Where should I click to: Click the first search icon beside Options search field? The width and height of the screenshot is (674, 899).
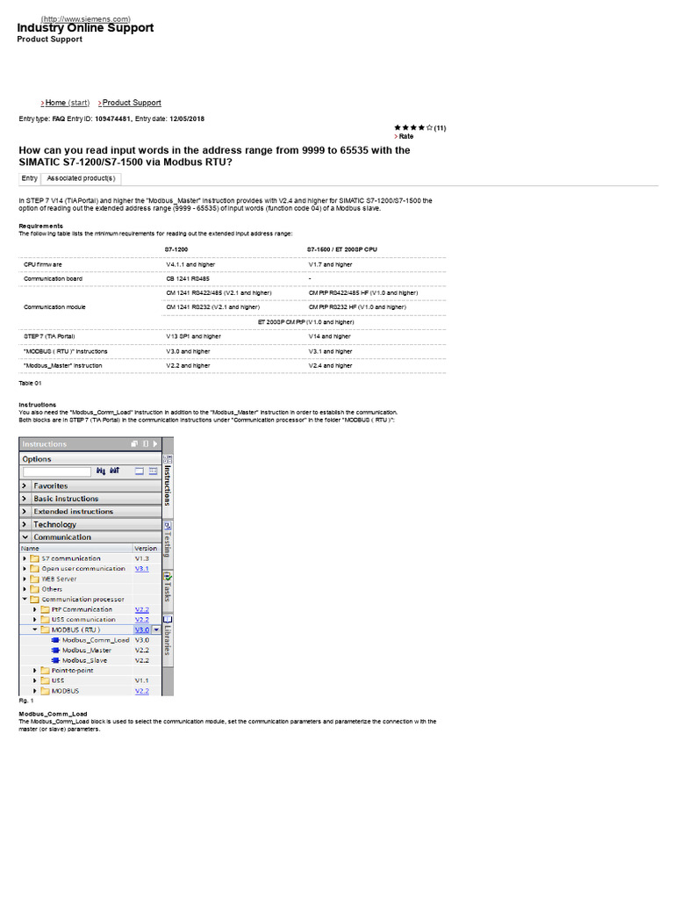click(101, 471)
